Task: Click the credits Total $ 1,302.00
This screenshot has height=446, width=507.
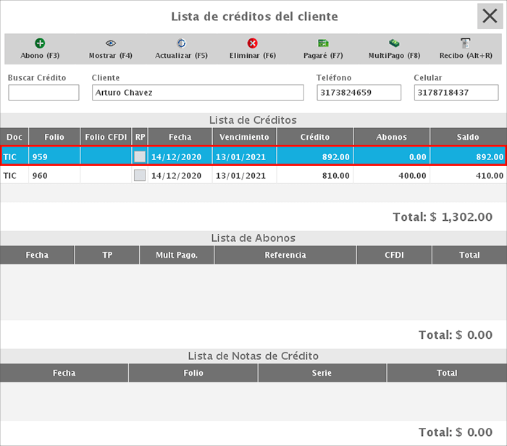Action: coord(443,217)
